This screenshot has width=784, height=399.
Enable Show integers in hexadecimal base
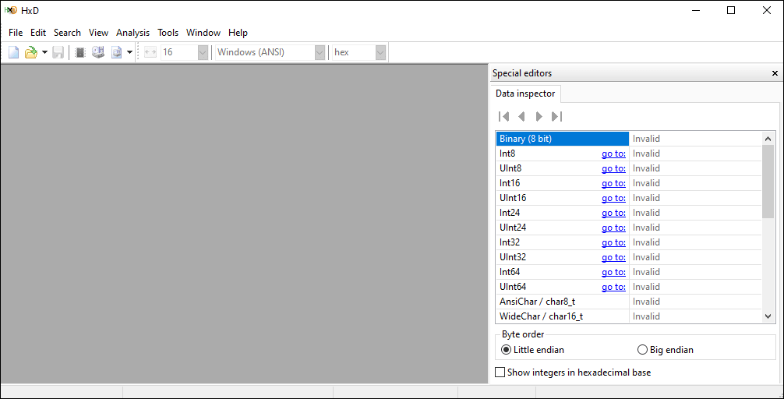tap(573, 373)
